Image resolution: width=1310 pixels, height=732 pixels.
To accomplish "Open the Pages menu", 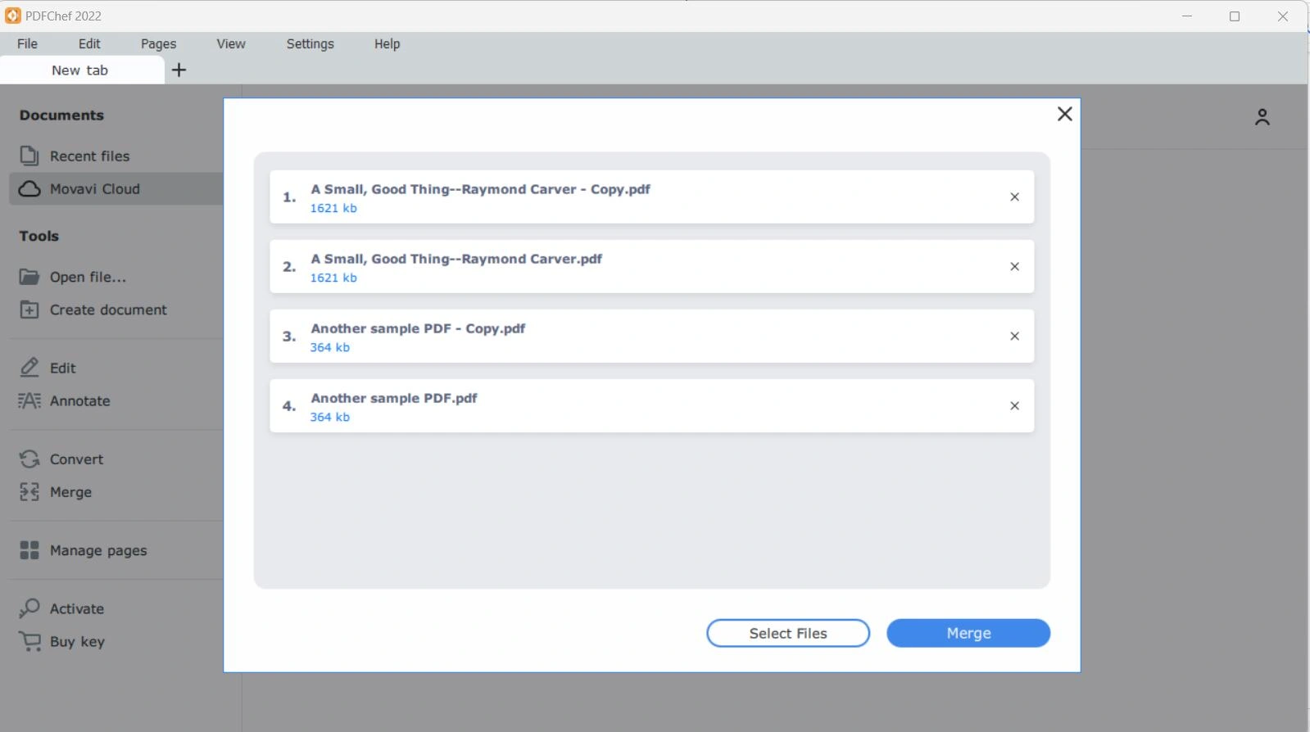I will click(x=158, y=44).
